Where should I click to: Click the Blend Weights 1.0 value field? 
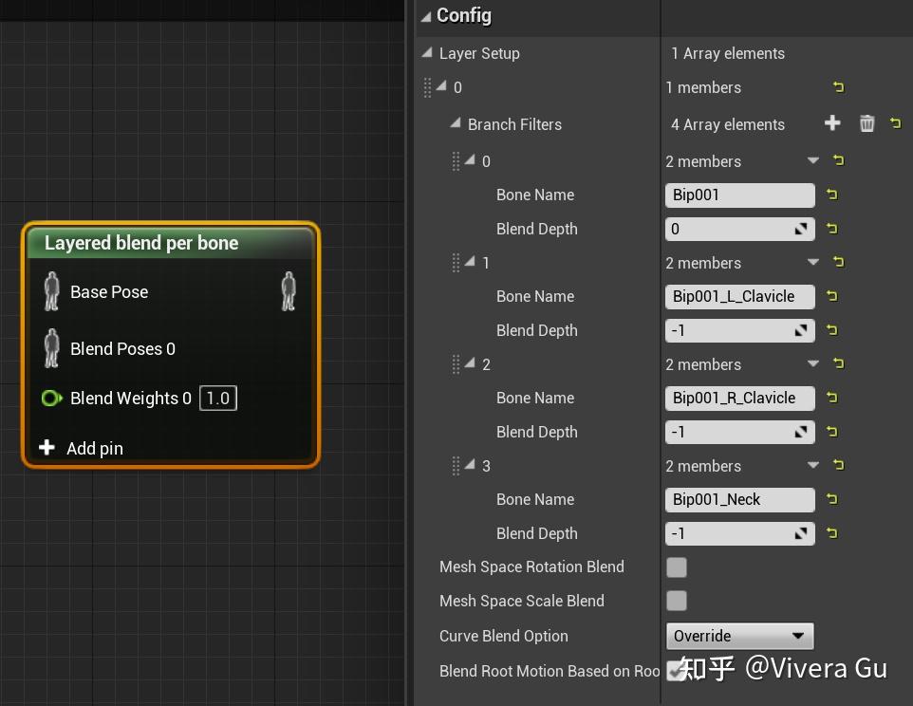[217, 398]
